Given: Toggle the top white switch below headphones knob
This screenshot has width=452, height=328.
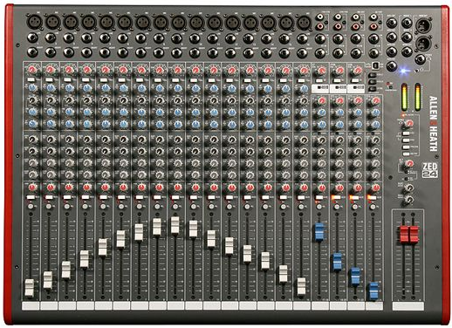Looking at the screenshot, I should click(x=406, y=133).
